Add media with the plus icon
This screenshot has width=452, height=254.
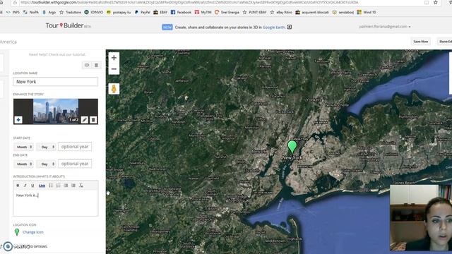(18, 120)
